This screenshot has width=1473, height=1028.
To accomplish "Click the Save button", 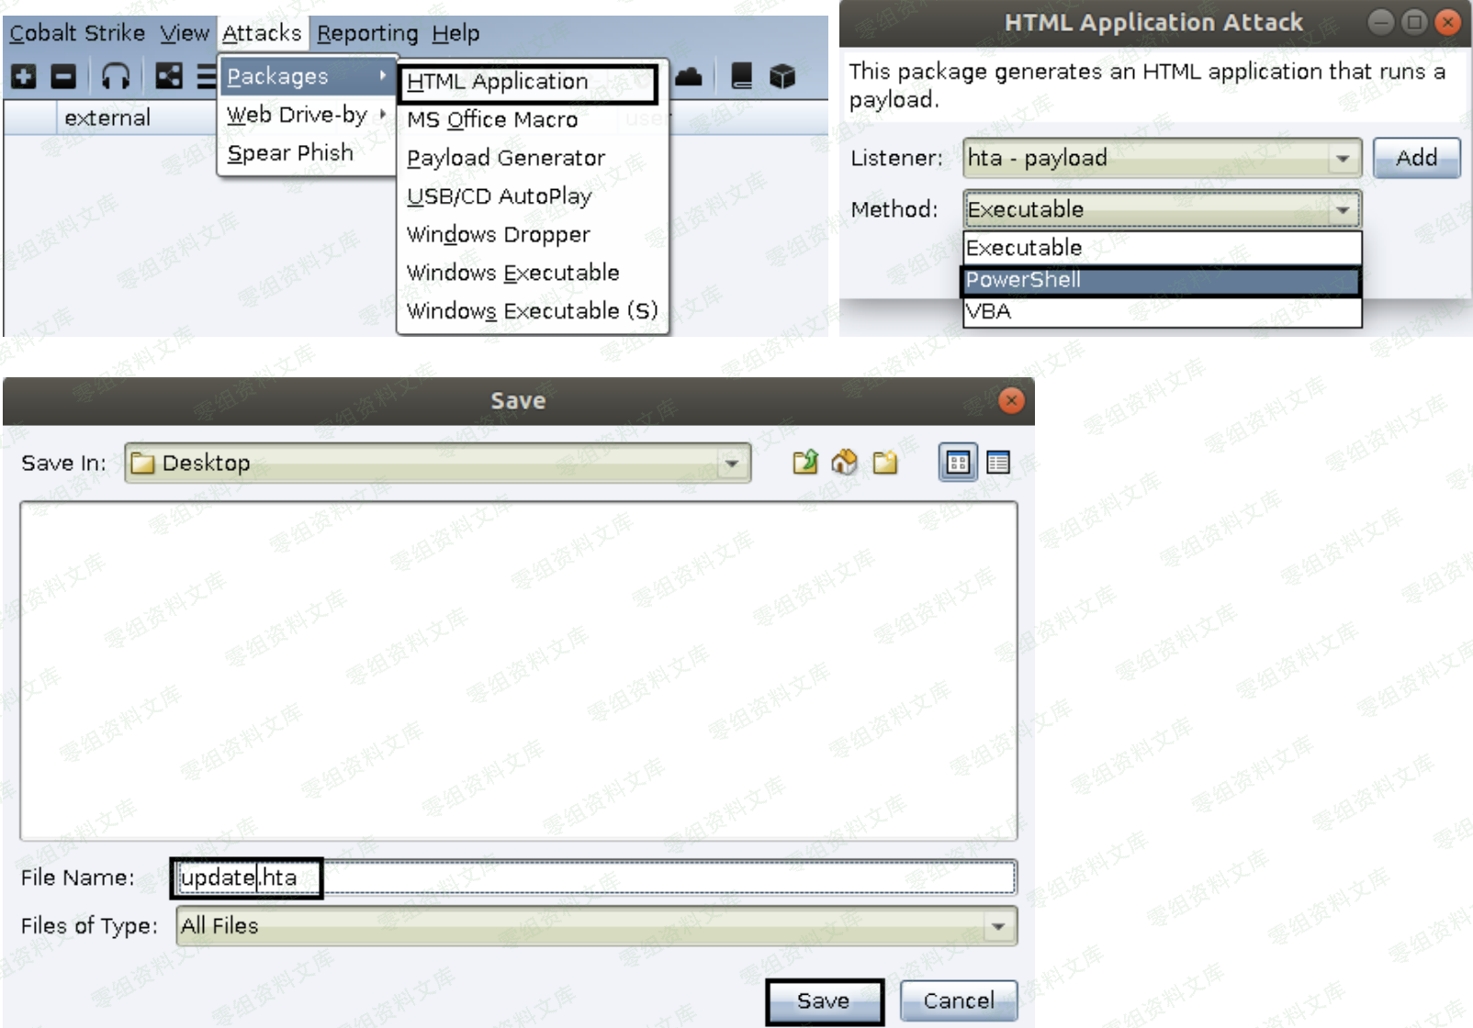I will (x=824, y=1000).
